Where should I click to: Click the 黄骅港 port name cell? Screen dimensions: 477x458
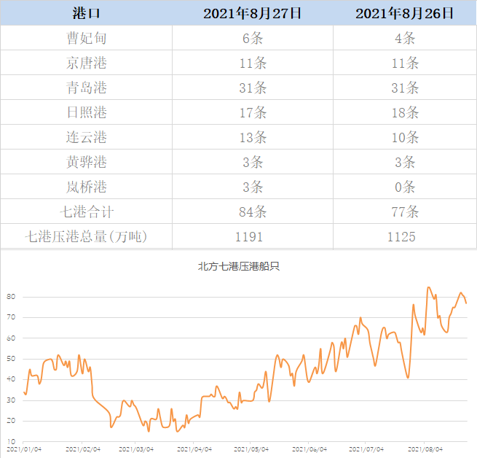(86, 162)
